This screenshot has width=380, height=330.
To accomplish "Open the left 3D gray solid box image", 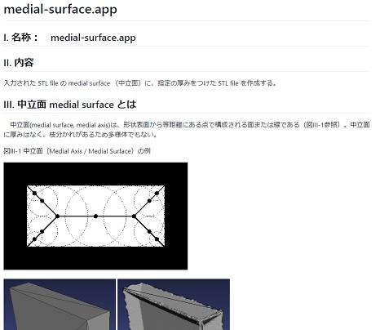I will coord(60,305).
